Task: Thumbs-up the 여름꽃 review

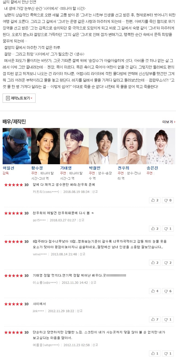Action: tap(155, 353)
